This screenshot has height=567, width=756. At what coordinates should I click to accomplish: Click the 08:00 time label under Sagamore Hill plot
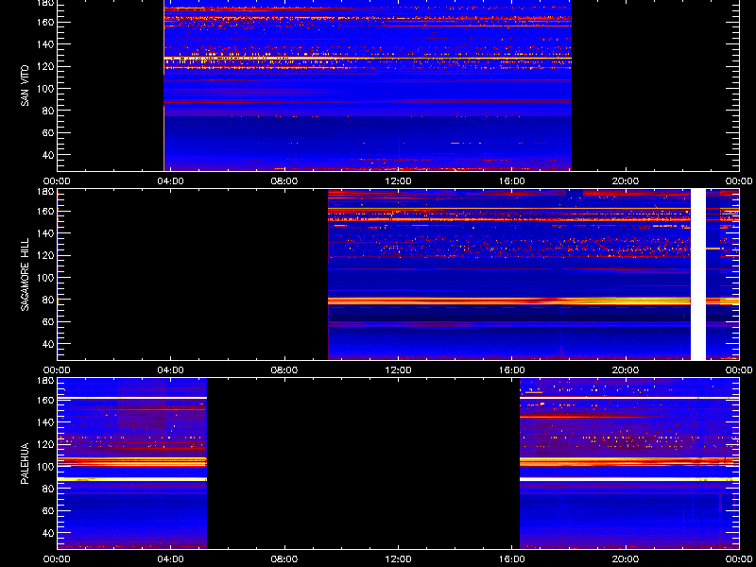tap(284, 370)
